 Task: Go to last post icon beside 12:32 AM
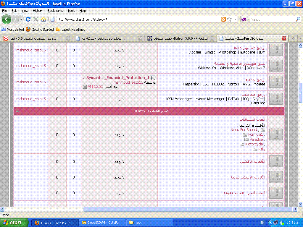85,87
